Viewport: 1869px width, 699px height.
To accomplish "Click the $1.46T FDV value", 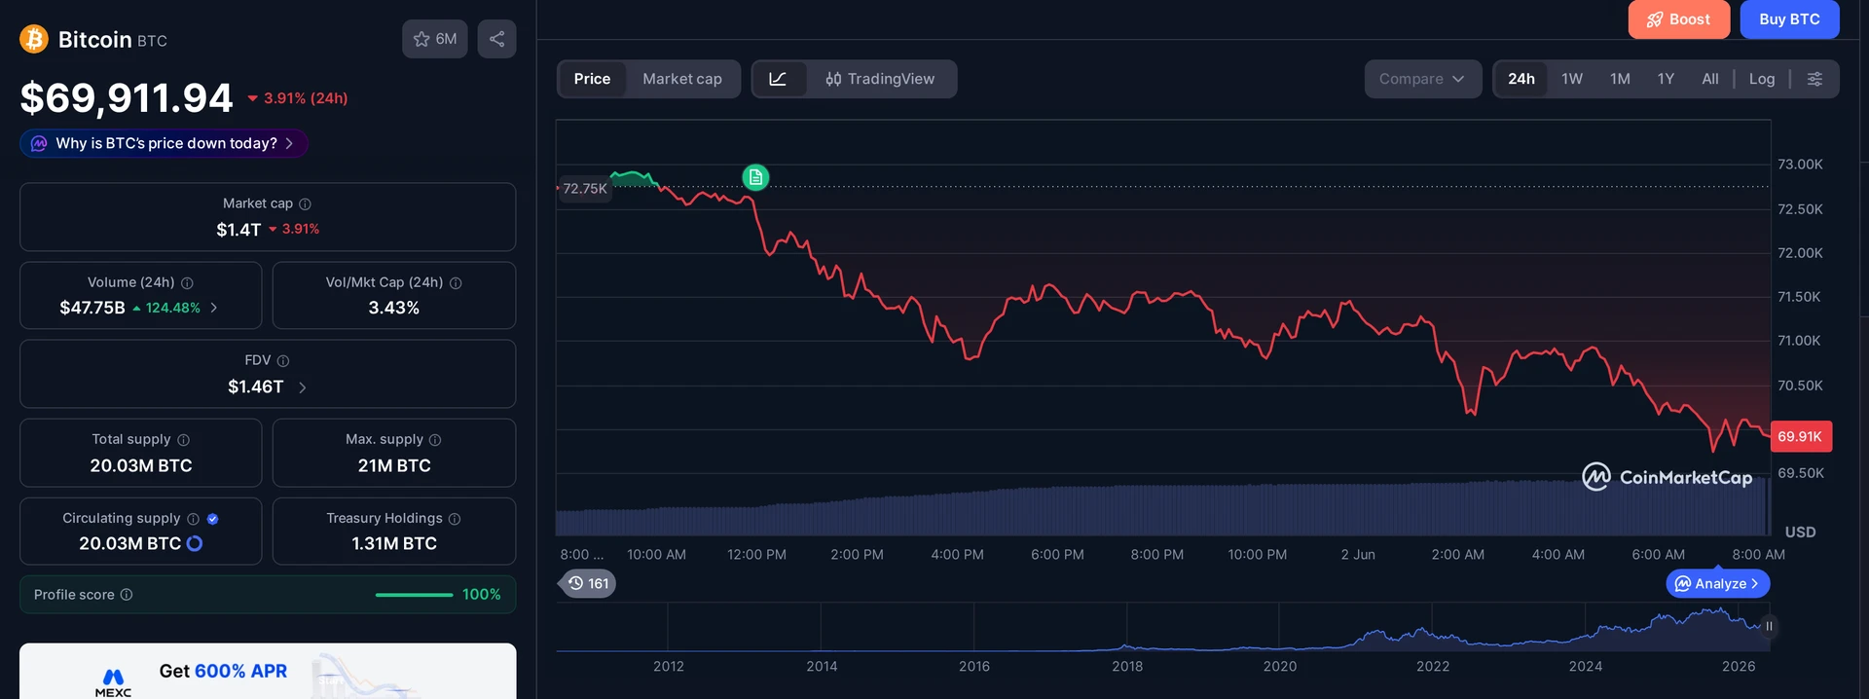I will point(256,387).
